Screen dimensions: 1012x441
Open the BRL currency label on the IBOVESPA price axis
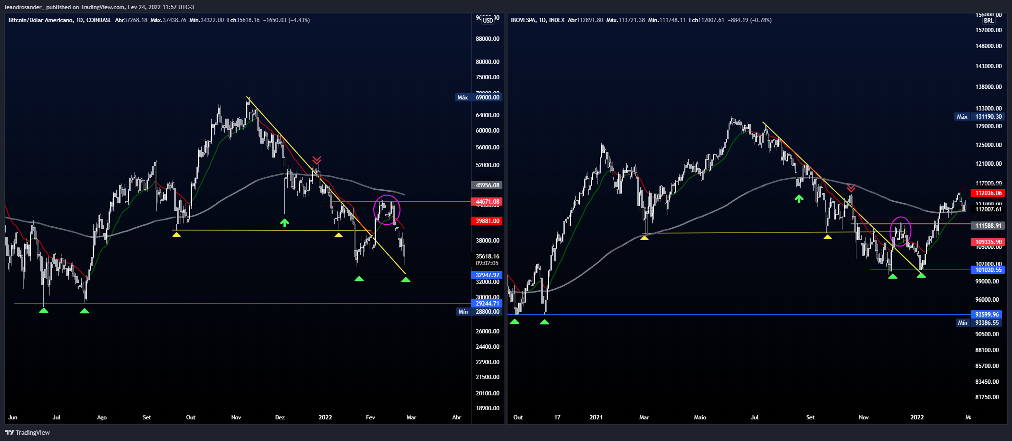pos(988,21)
